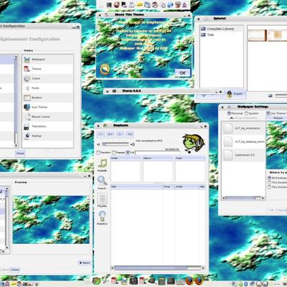The width and height of the screenshot is (287, 287).
Task: Click the wallpaper preview image in dialog
Action: pyautogui.click(x=51, y=220)
